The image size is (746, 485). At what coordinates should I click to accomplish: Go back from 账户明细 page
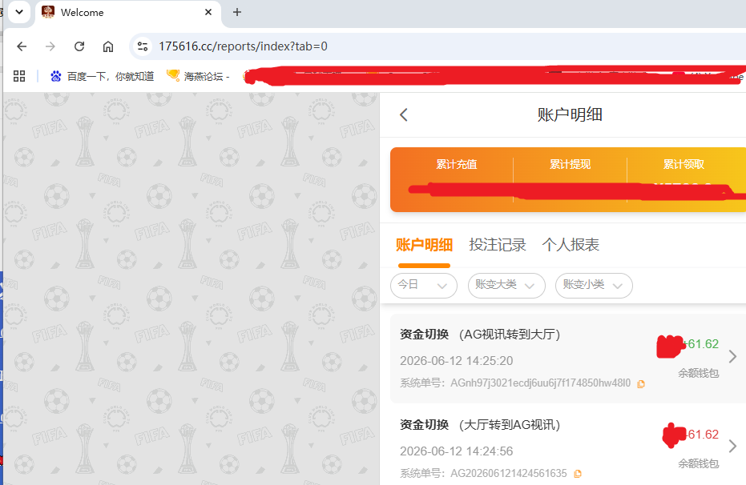(x=404, y=114)
